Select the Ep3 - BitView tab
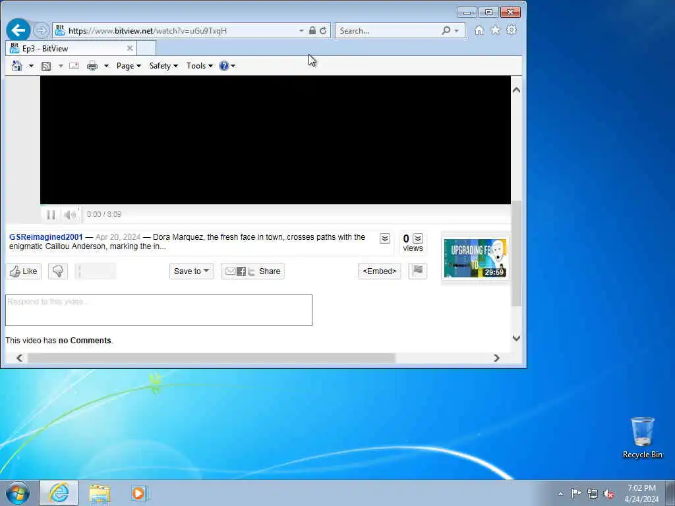 click(71, 48)
